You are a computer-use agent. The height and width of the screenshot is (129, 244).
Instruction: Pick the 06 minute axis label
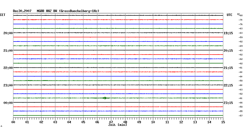[97, 122]
